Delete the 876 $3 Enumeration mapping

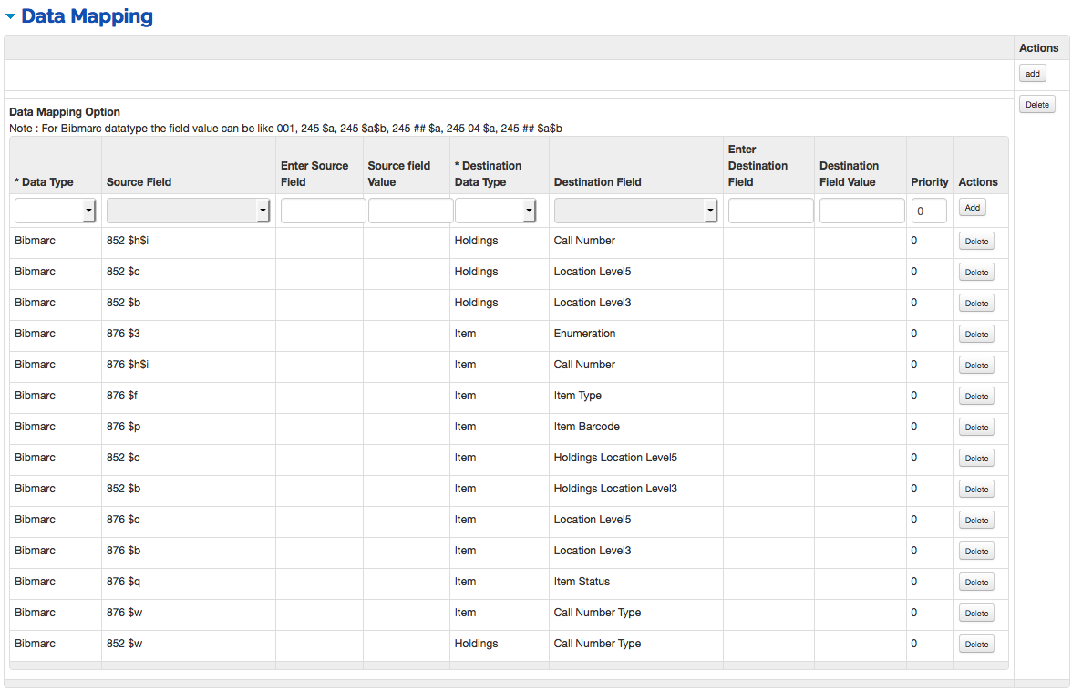pyautogui.click(x=975, y=335)
